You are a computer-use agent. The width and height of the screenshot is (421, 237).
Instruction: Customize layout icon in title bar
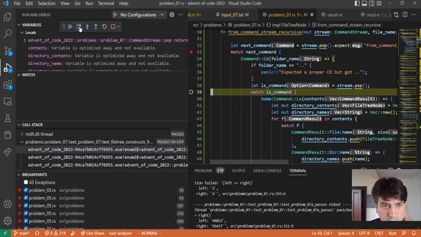pyautogui.click(x=379, y=3)
